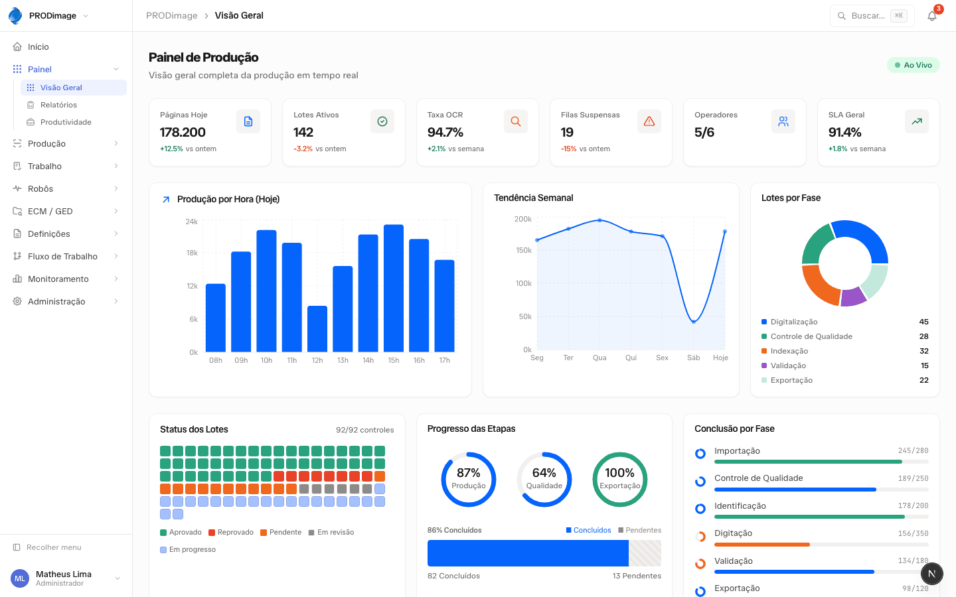Open the Matheus Lima user menu
Image resolution: width=956 pixels, height=597 pixels.
(66, 578)
